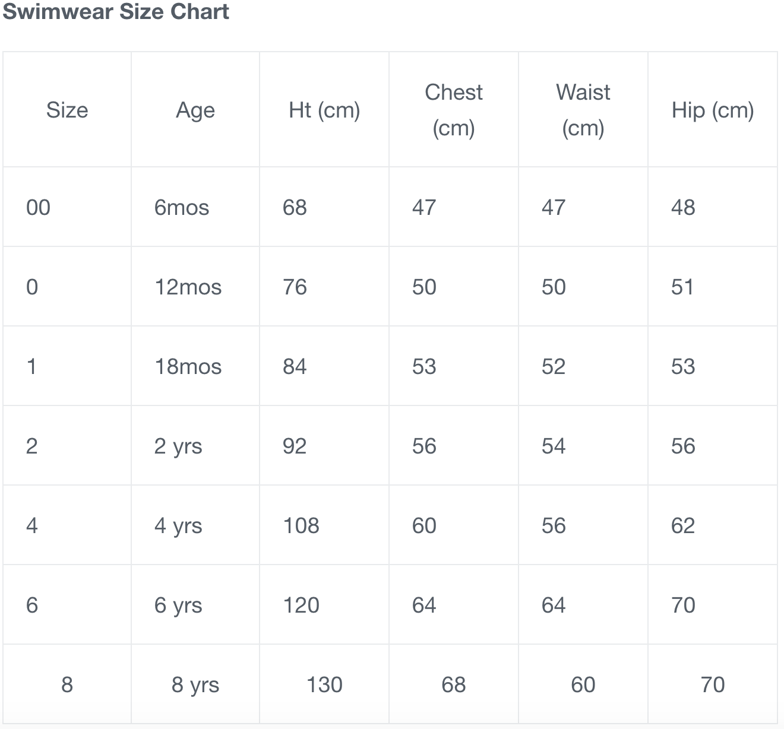Click the Age column header
Screen dimensions: 784x729
coord(195,110)
